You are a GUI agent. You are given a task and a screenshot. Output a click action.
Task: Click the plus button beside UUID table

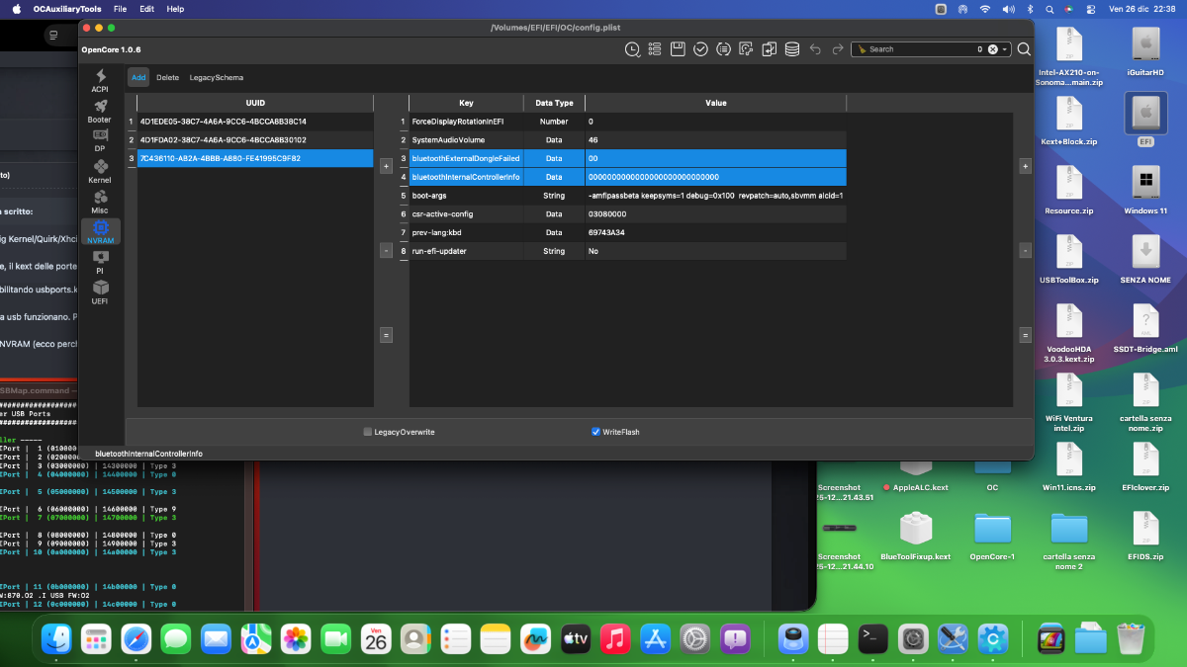(x=386, y=166)
